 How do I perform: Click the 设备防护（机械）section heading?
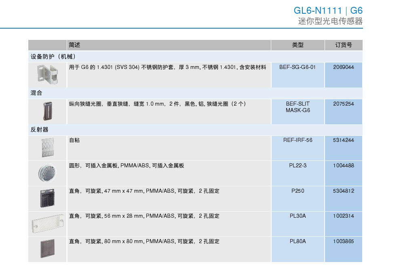pyautogui.click(x=53, y=56)
